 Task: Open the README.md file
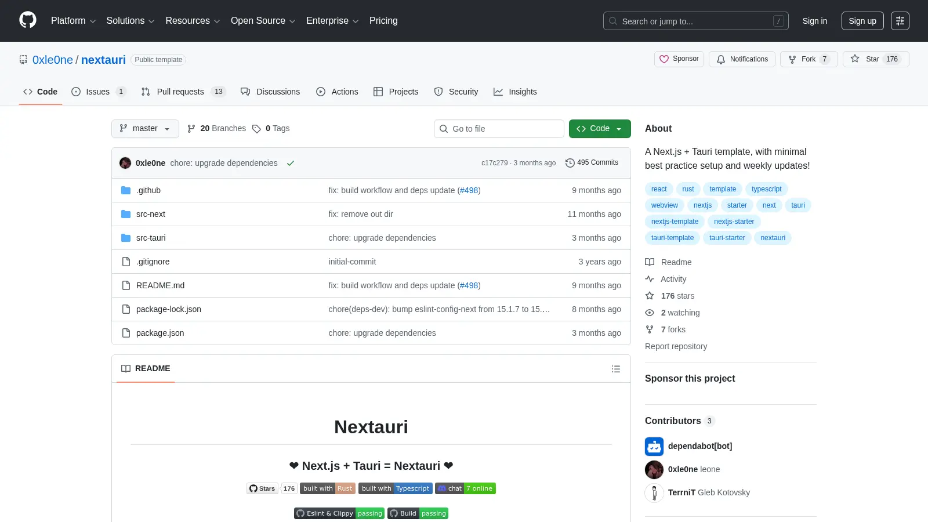tap(160, 285)
